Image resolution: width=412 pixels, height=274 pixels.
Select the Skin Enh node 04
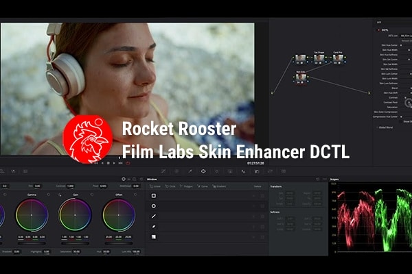[301, 77]
